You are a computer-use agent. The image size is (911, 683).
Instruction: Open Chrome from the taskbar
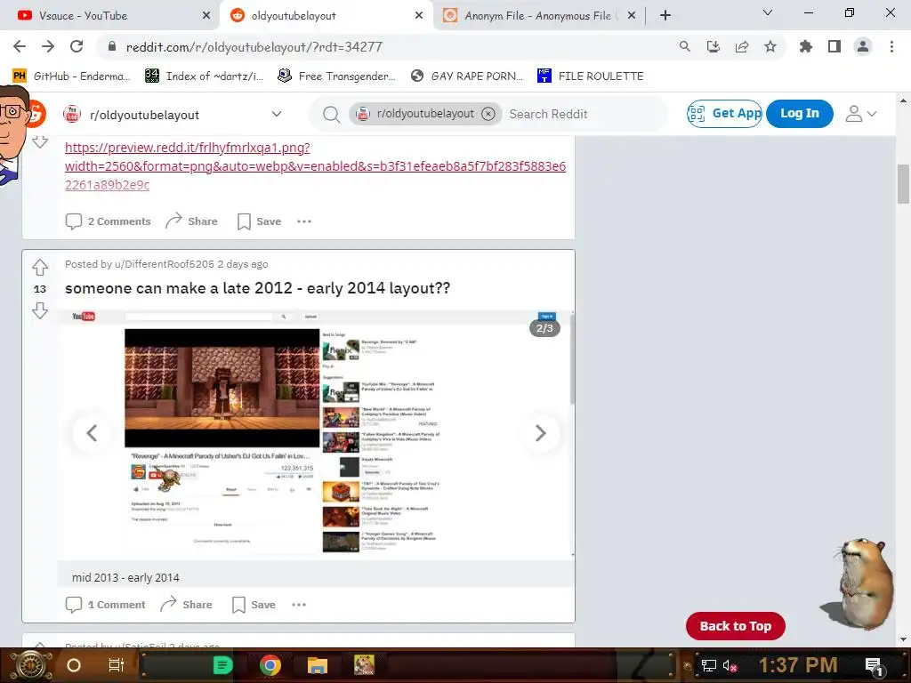pyautogui.click(x=270, y=665)
